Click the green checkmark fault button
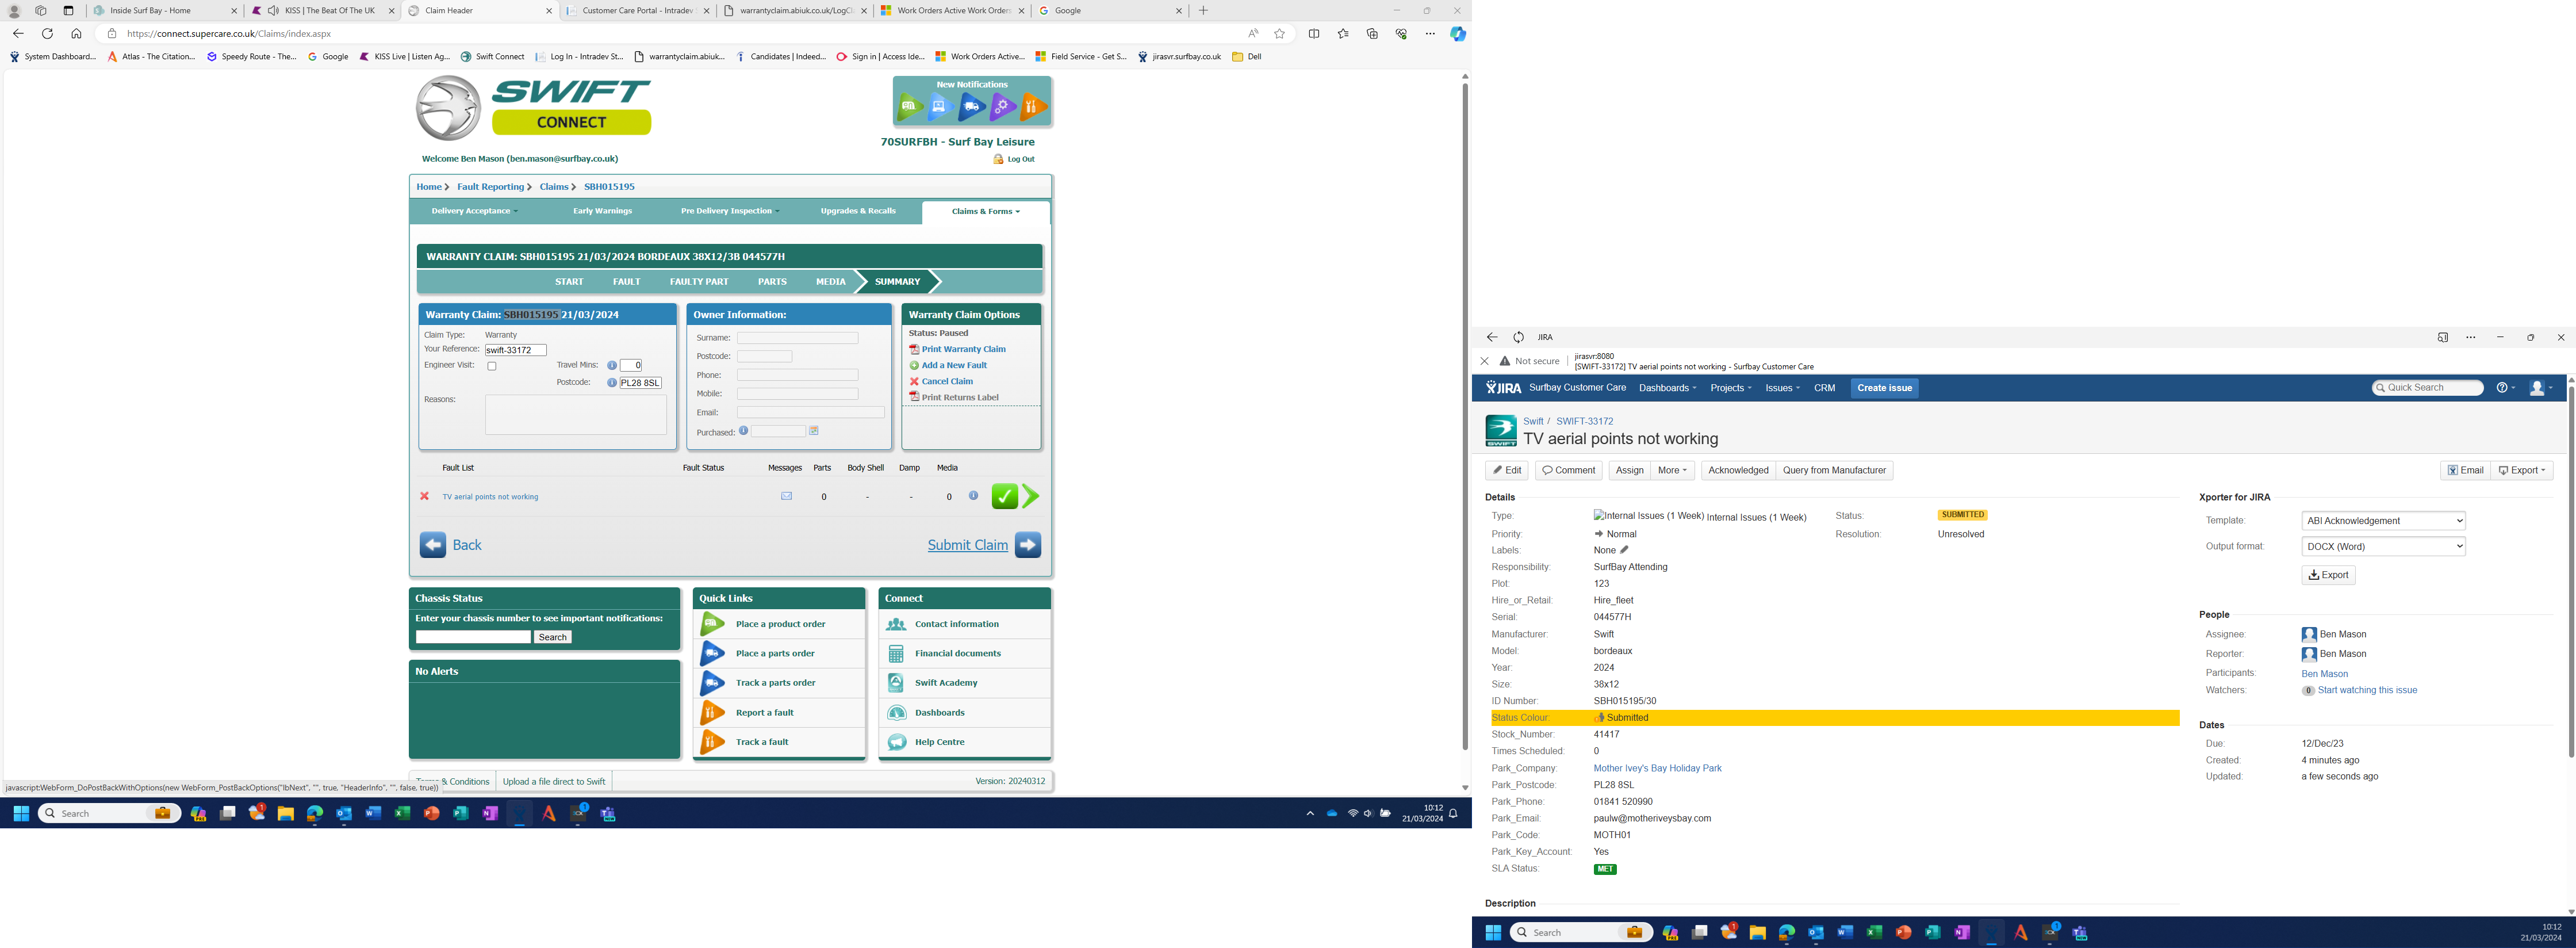The height and width of the screenshot is (948, 2576). click(1004, 496)
